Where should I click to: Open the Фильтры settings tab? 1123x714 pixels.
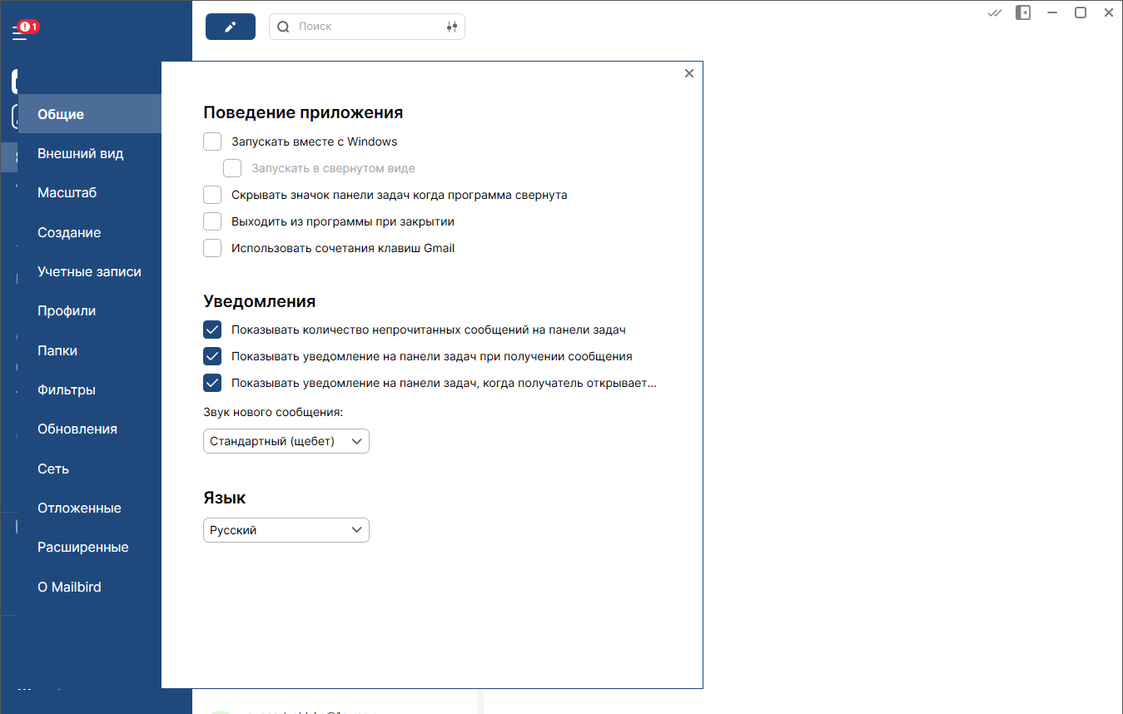click(90, 389)
